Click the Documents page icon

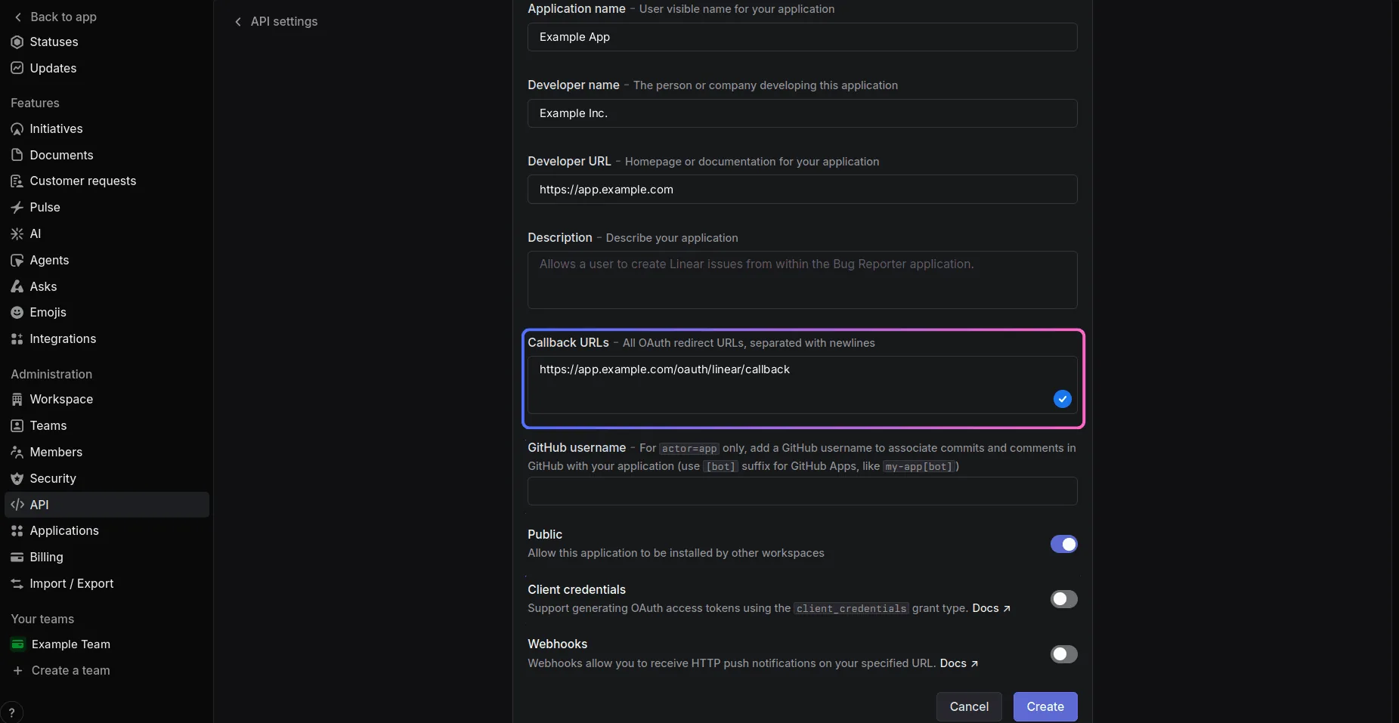click(17, 155)
